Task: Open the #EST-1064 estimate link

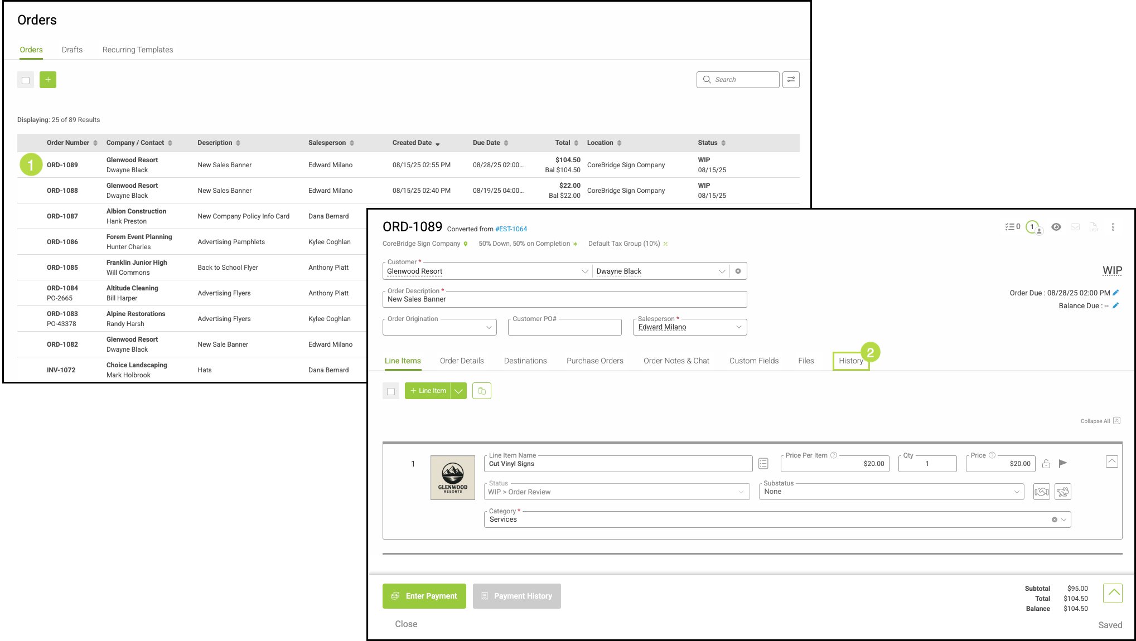Action: click(x=511, y=229)
